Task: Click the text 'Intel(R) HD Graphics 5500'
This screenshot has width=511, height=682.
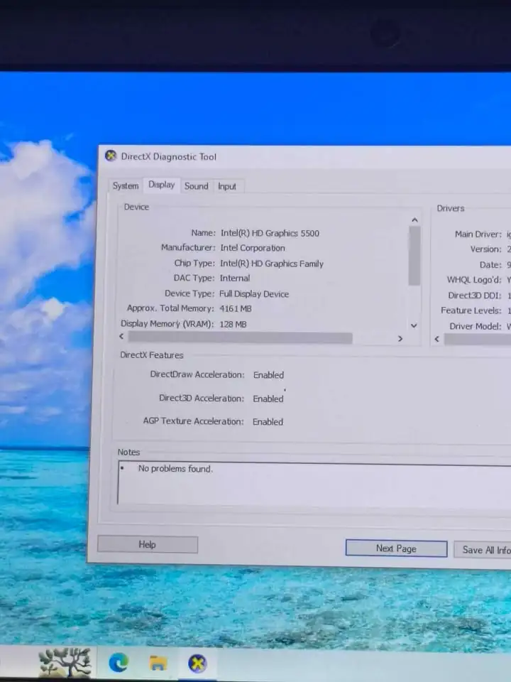Action: click(x=270, y=233)
